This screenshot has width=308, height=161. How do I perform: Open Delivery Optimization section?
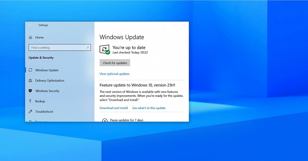coord(50,80)
